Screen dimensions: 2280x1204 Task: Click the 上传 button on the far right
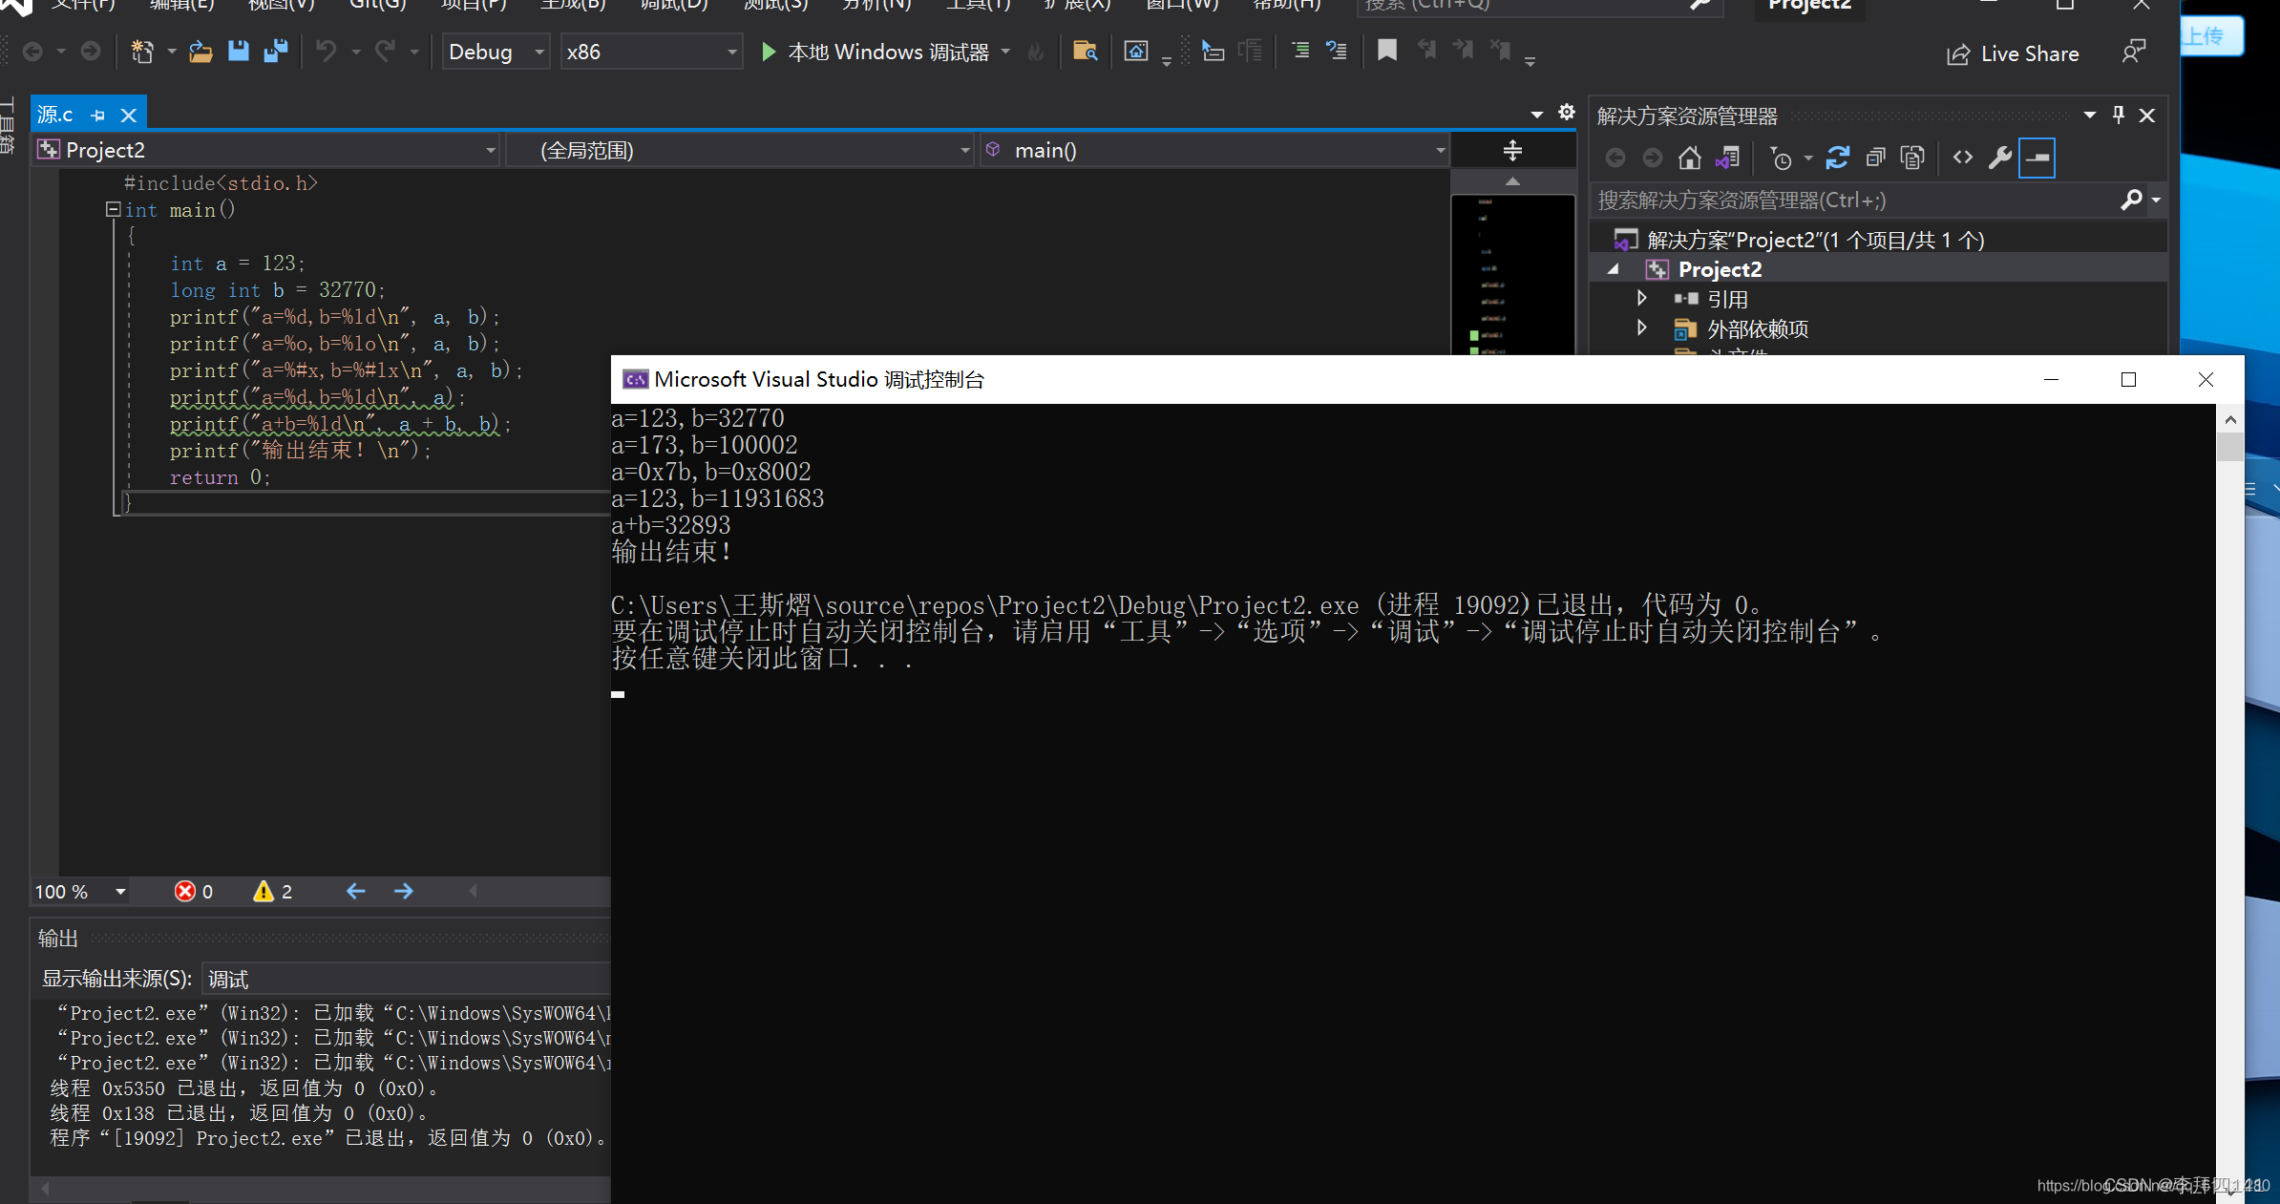click(2211, 36)
